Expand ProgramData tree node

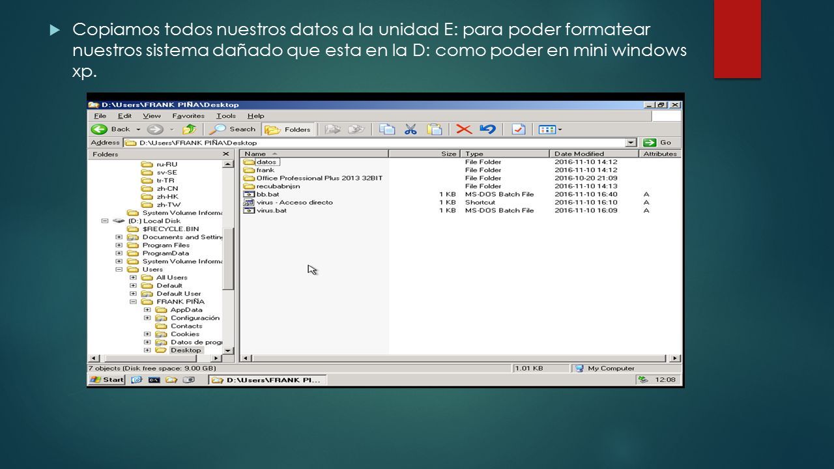(x=119, y=253)
